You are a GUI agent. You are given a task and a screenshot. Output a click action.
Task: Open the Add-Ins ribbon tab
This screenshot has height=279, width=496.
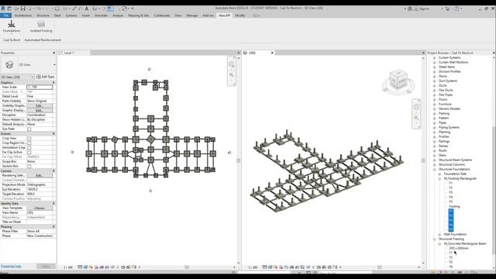208,15
